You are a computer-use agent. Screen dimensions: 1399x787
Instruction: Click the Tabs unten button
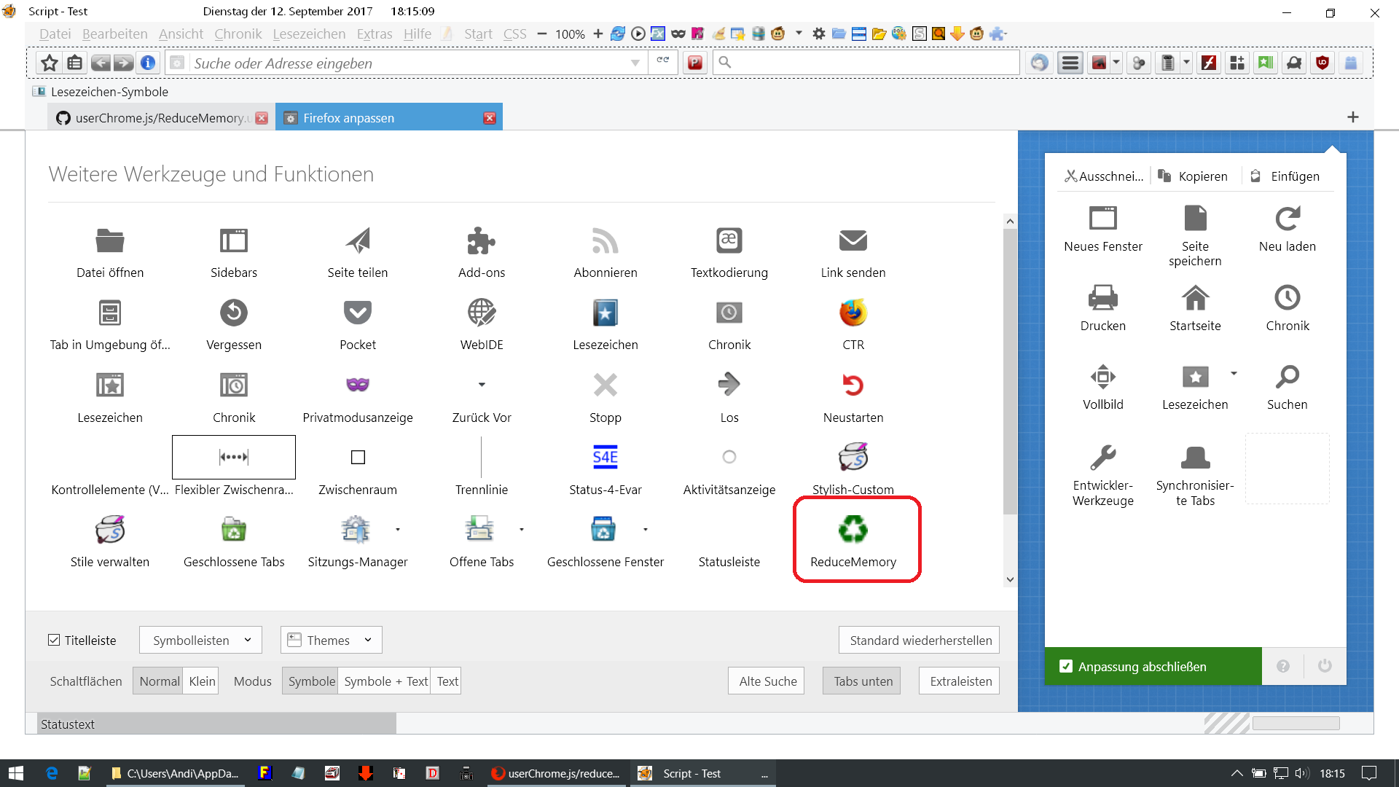coord(863,681)
